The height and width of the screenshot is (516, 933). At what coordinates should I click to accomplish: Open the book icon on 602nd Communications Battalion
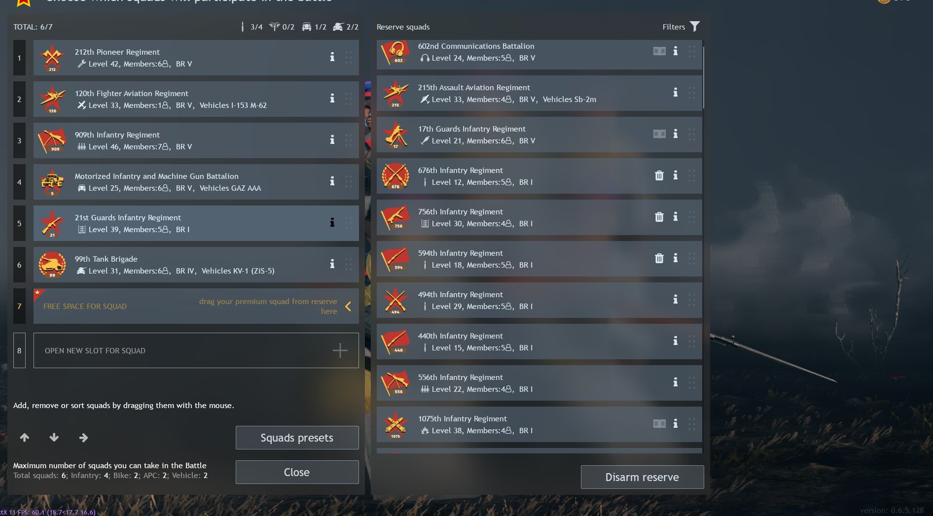pyautogui.click(x=659, y=51)
